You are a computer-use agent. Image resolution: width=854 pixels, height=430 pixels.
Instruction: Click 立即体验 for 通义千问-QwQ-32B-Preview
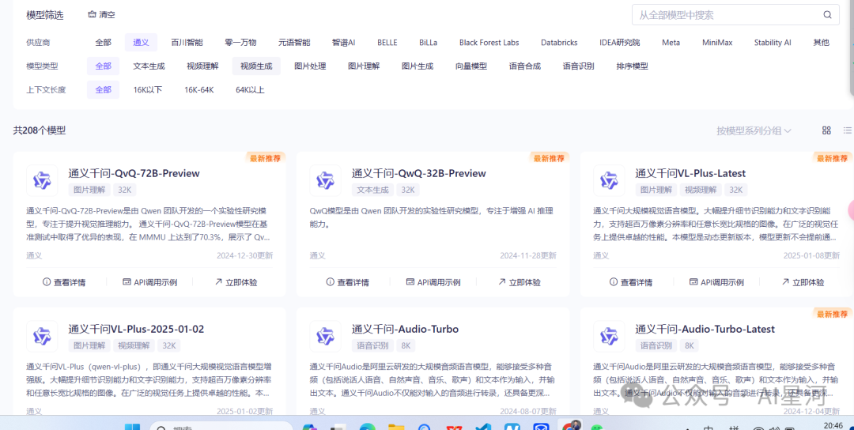(519, 282)
